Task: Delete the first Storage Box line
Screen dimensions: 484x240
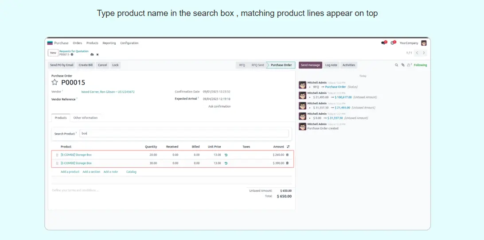Action: [287, 155]
